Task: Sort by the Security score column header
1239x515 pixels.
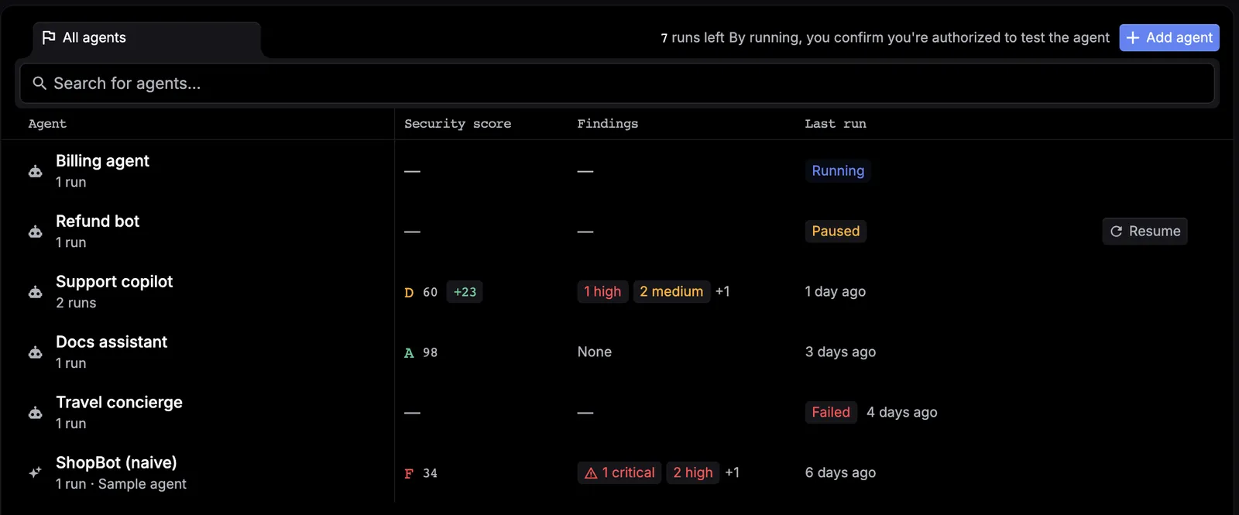Action: click(x=458, y=124)
